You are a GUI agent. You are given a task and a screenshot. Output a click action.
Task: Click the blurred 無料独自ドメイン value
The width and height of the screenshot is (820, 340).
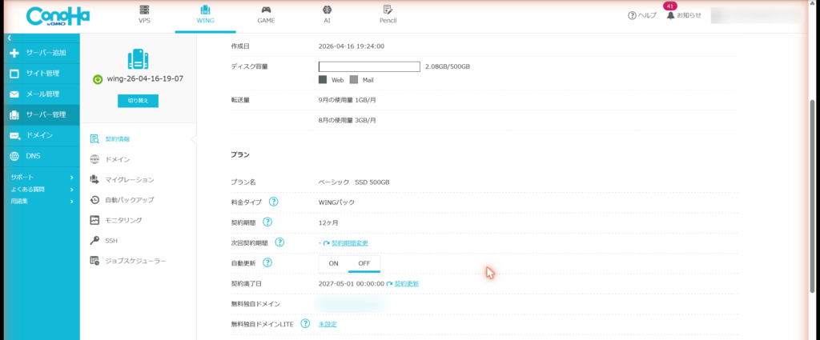(352, 303)
